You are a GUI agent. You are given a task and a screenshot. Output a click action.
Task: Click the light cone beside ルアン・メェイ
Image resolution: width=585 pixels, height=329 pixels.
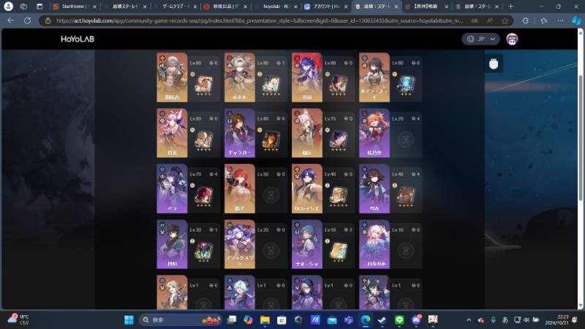(x=406, y=85)
